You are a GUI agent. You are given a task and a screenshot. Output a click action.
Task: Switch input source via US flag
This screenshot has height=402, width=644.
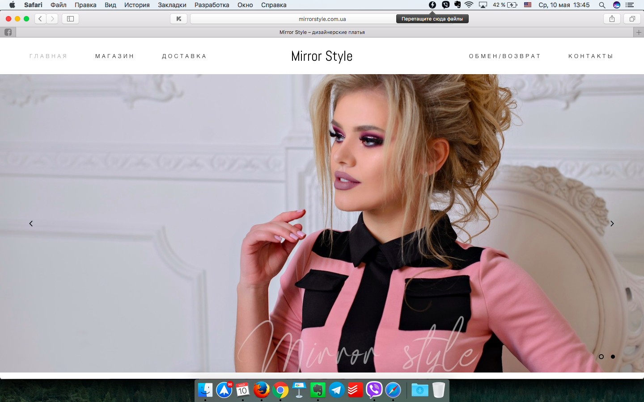[x=528, y=5]
